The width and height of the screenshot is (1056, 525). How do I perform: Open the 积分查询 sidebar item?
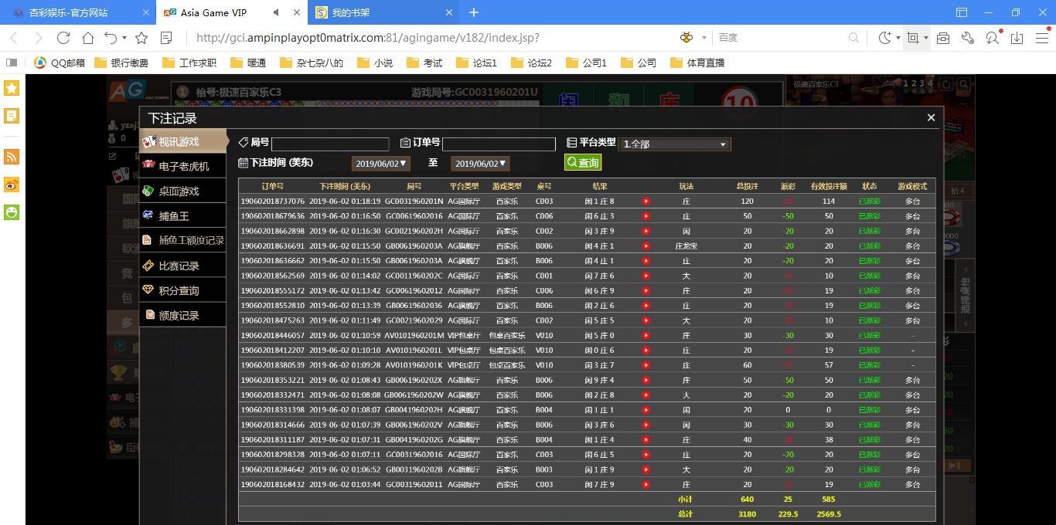(x=179, y=290)
